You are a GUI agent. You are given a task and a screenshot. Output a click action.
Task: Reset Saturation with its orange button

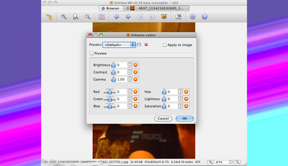[186, 106]
